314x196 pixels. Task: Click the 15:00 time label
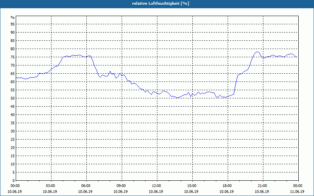[192, 186]
